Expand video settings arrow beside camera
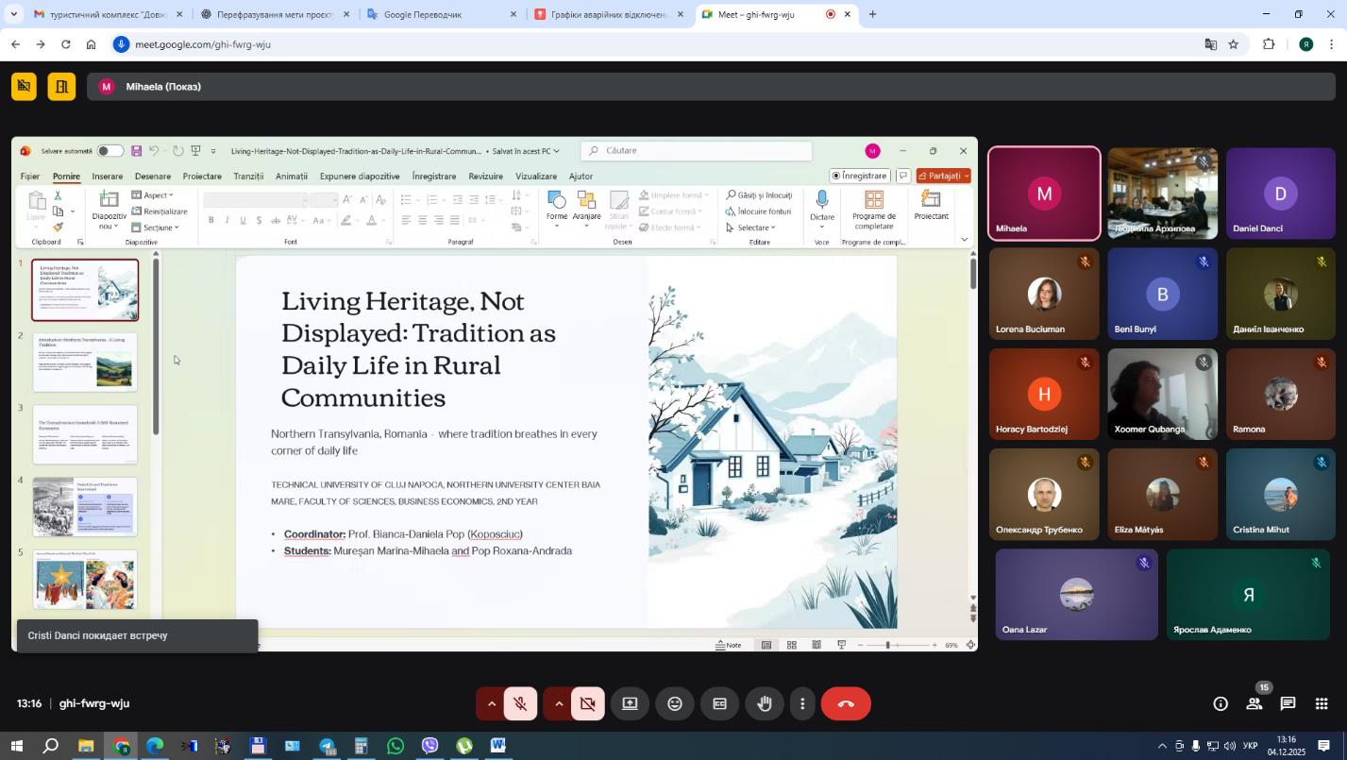This screenshot has height=760, width=1347. pyautogui.click(x=559, y=704)
